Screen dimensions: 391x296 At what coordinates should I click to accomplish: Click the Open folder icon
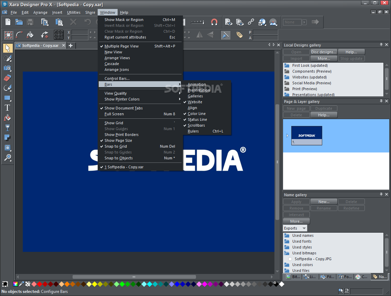point(19,22)
